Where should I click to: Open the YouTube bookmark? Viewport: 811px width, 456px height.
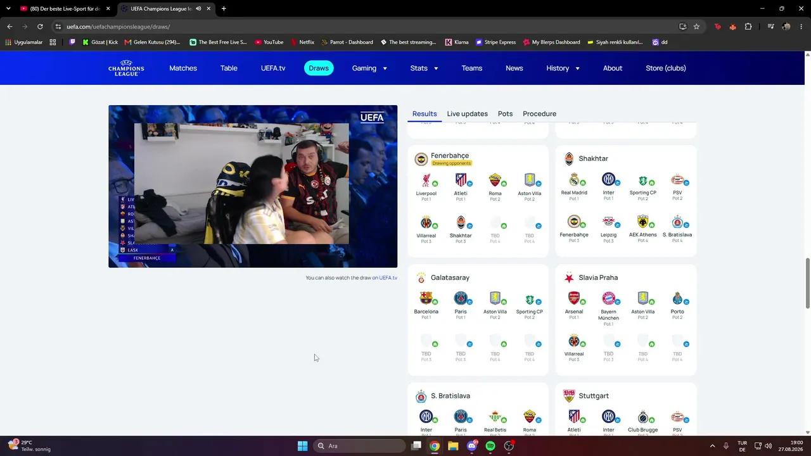(x=269, y=42)
